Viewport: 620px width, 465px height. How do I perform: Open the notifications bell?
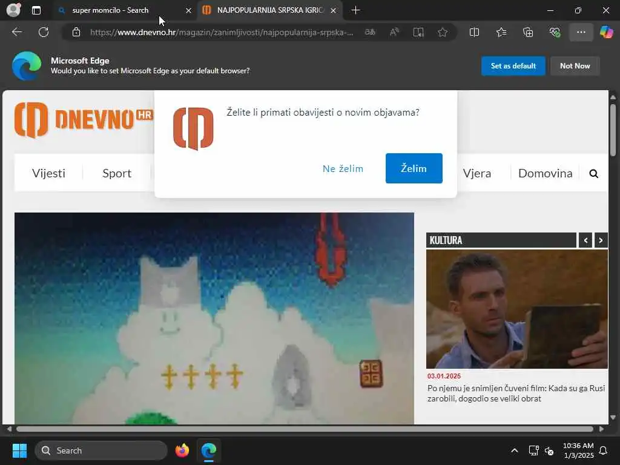603,450
